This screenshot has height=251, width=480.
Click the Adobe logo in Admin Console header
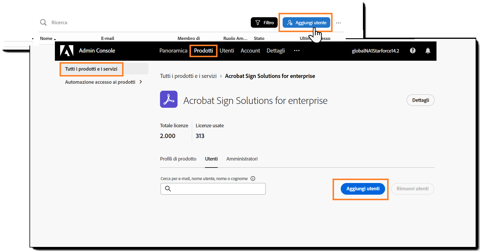pyautogui.click(x=67, y=50)
